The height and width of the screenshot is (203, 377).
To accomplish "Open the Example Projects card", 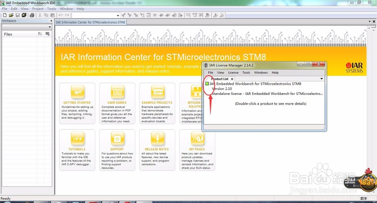I will tap(157, 103).
